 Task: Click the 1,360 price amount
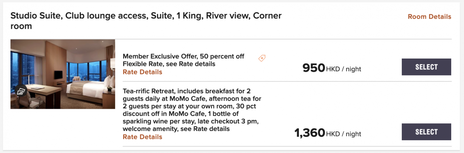(x=310, y=133)
